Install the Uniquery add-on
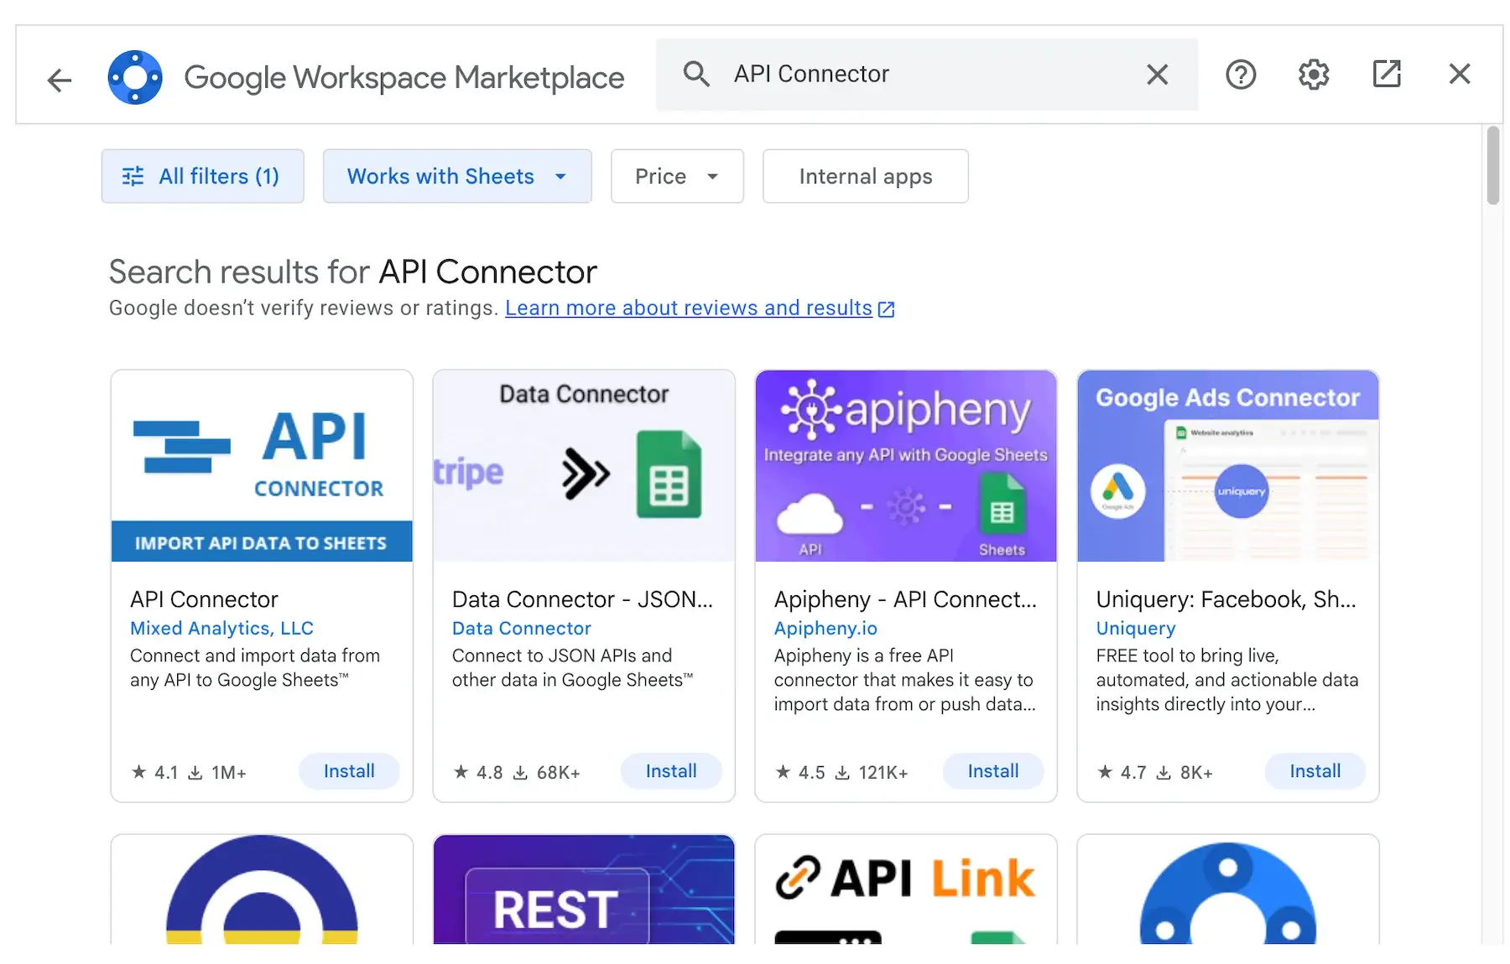Viewport: 1510px width, 964px height. pyautogui.click(x=1315, y=771)
